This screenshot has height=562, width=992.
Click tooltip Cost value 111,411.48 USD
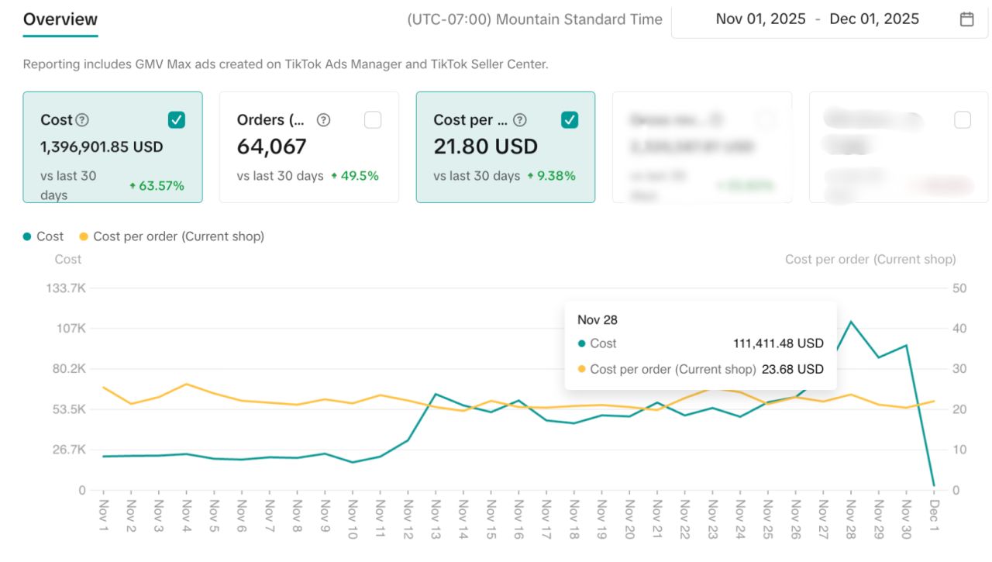pos(778,343)
